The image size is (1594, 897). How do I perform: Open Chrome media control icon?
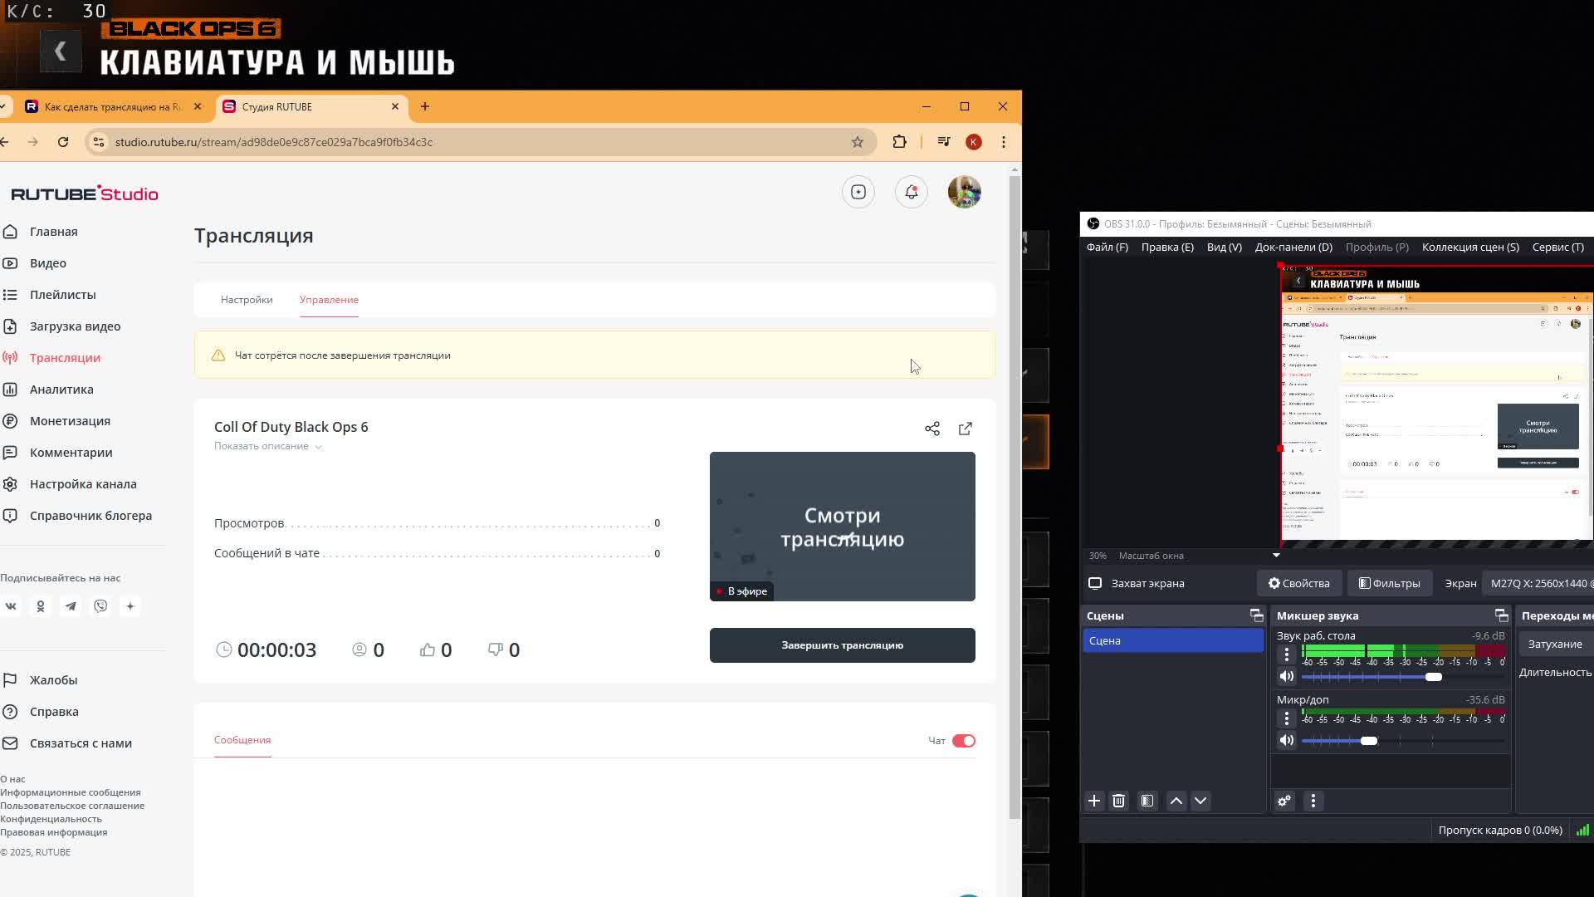point(944,142)
